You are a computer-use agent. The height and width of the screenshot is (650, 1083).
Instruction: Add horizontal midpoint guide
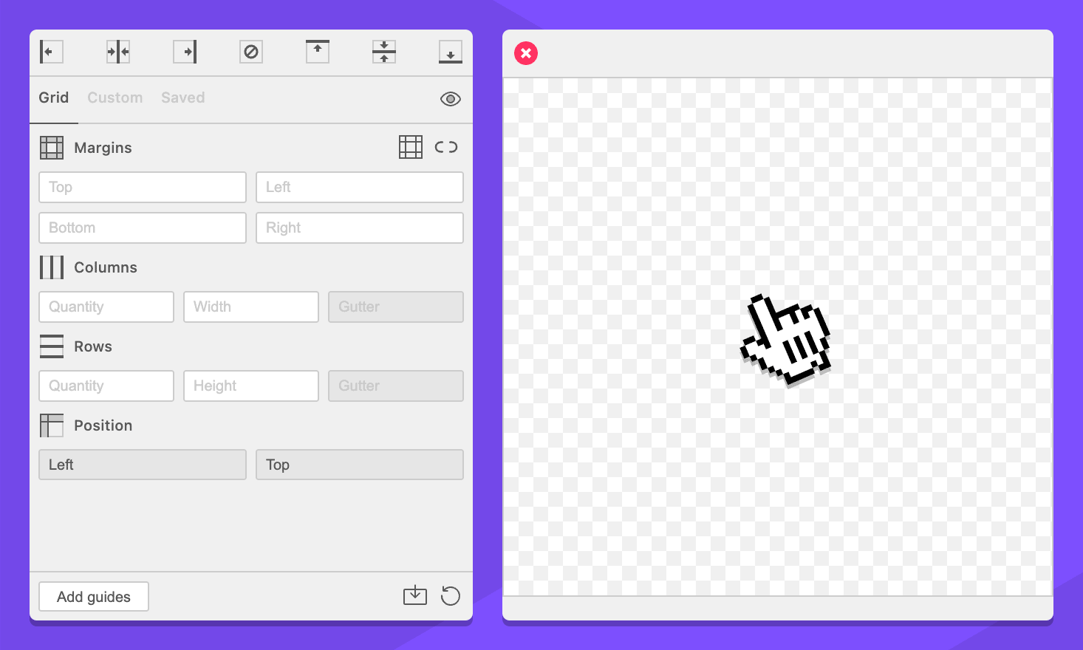coord(384,52)
